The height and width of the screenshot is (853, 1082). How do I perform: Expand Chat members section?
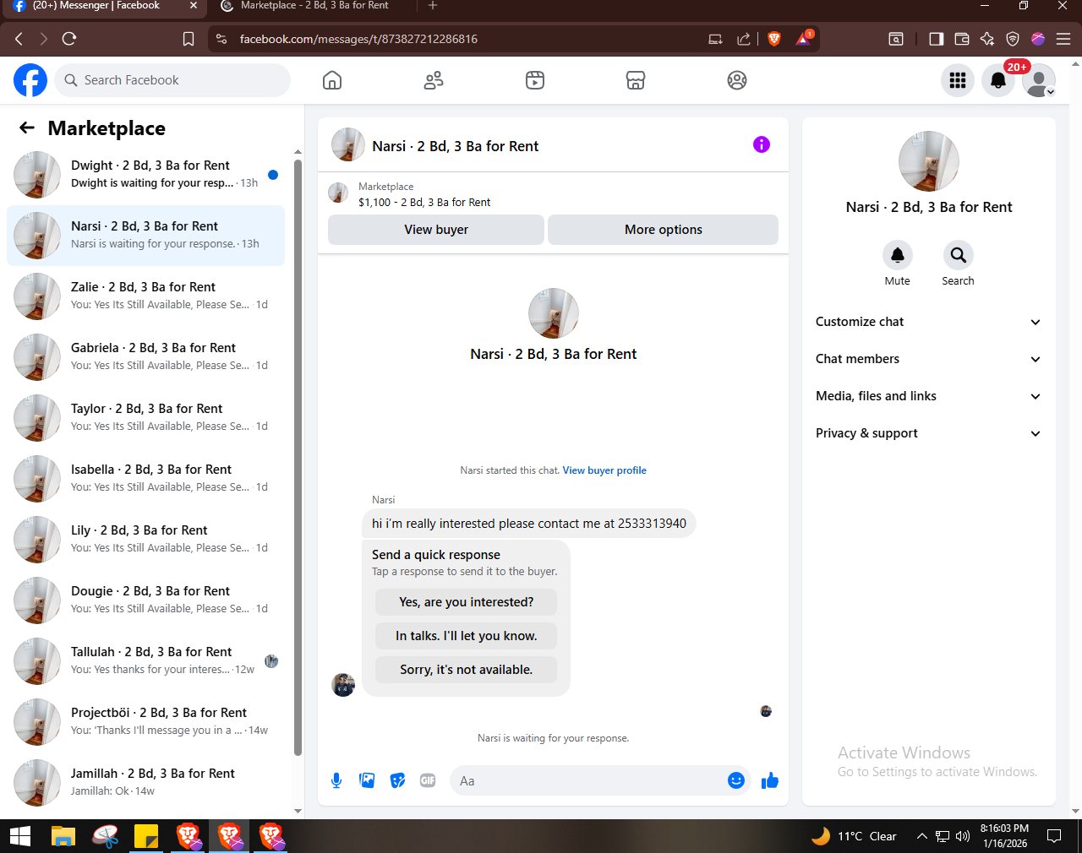coord(929,359)
